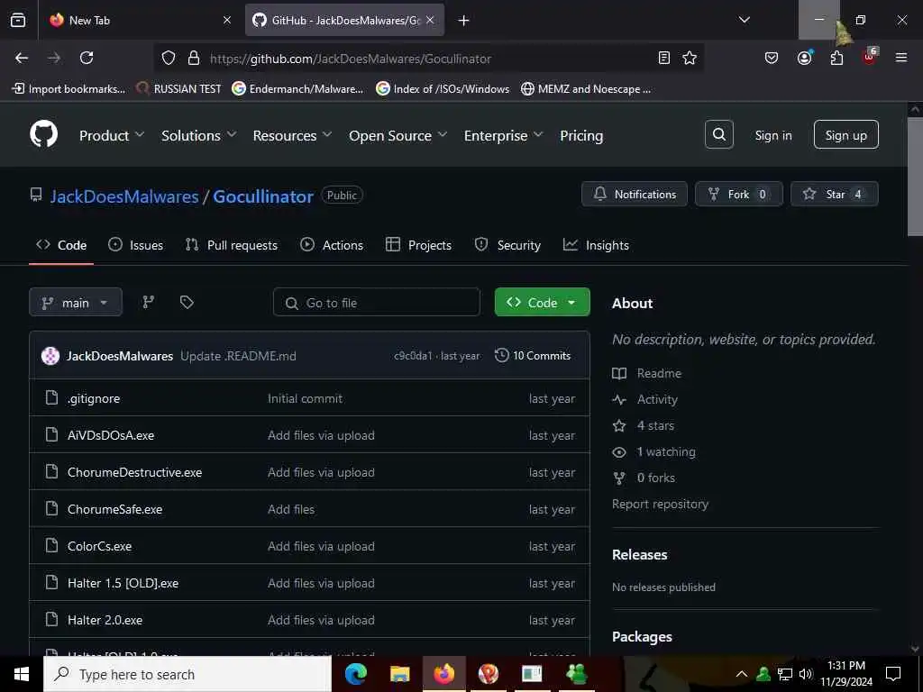Select the Code repository tab
923x692 pixels.
point(61,245)
